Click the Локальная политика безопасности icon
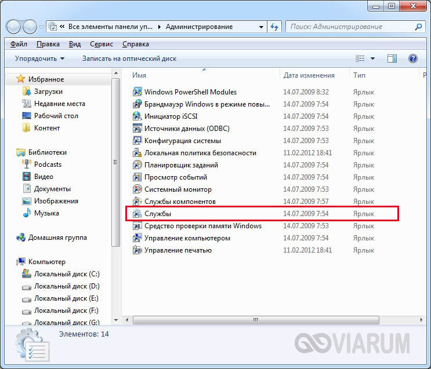 tap(137, 153)
